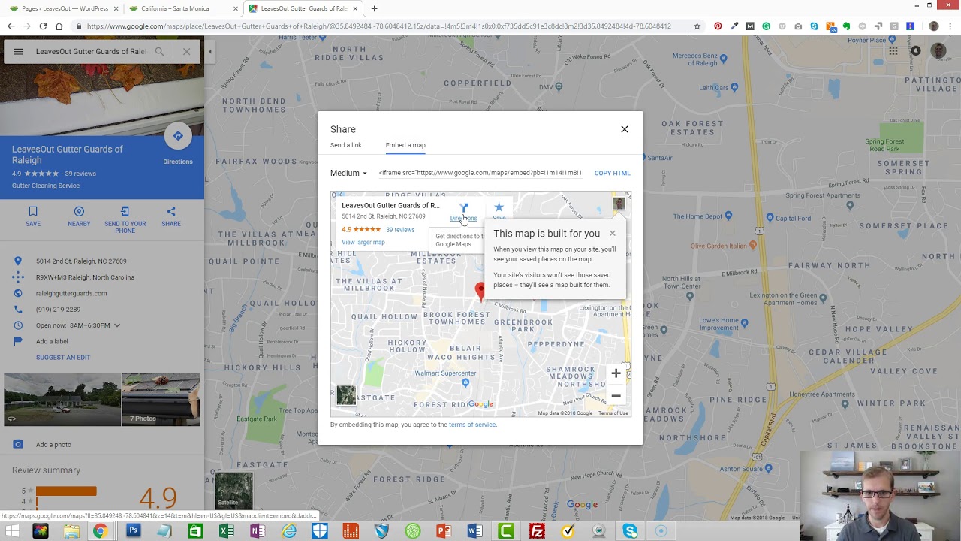
Task: Open Google Maps hamburger menu
Action: [x=18, y=52]
